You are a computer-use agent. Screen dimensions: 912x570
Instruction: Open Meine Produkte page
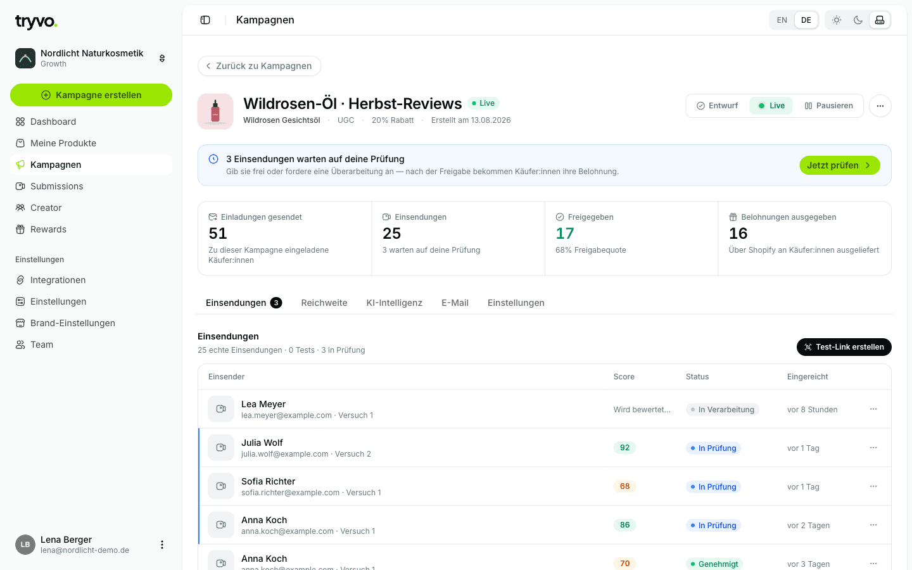[x=91, y=143]
